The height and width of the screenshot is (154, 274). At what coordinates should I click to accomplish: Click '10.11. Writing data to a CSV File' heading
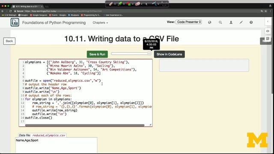(122, 39)
